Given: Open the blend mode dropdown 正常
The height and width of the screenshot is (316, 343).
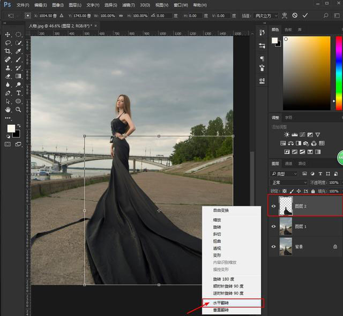Looking at the screenshot, I should pos(289,182).
